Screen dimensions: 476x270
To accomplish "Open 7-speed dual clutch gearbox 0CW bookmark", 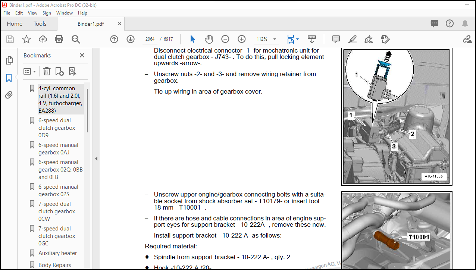I will tap(57, 211).
